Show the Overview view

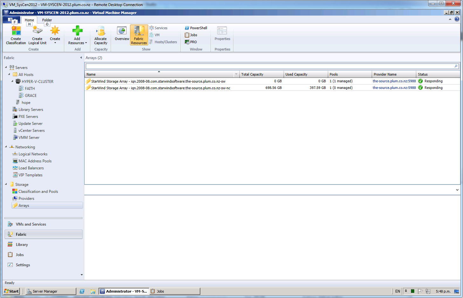click(122, 33)
